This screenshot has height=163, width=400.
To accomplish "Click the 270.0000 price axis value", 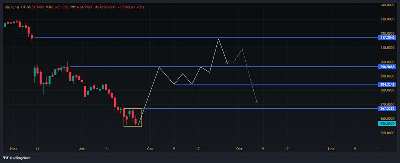I will (387, 104).
